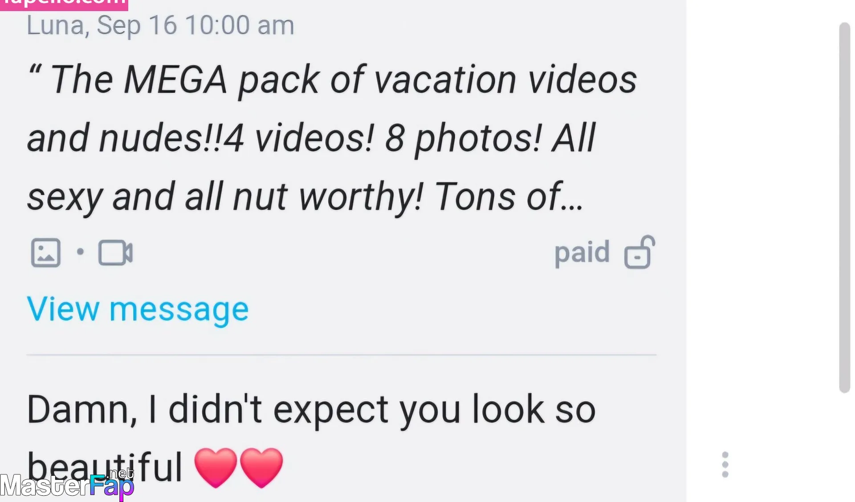Viewport: 855px width, 502px height.
Task: Click the truncated text ending Tons of…
Action: click(x=509, y=197)
